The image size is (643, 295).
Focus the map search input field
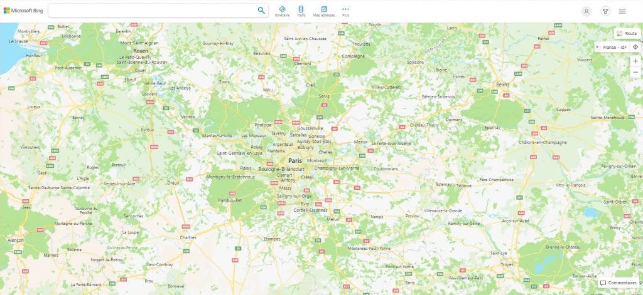coord(151,11)
